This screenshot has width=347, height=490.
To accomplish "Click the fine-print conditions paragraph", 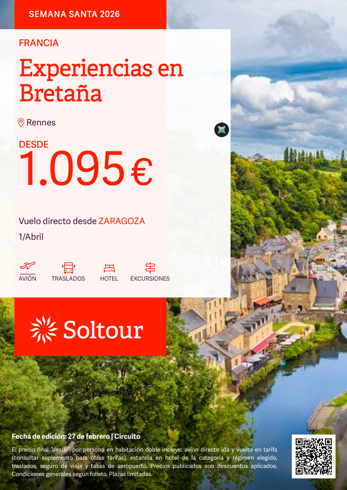I will pyautogui.click(x=145, y=461).
